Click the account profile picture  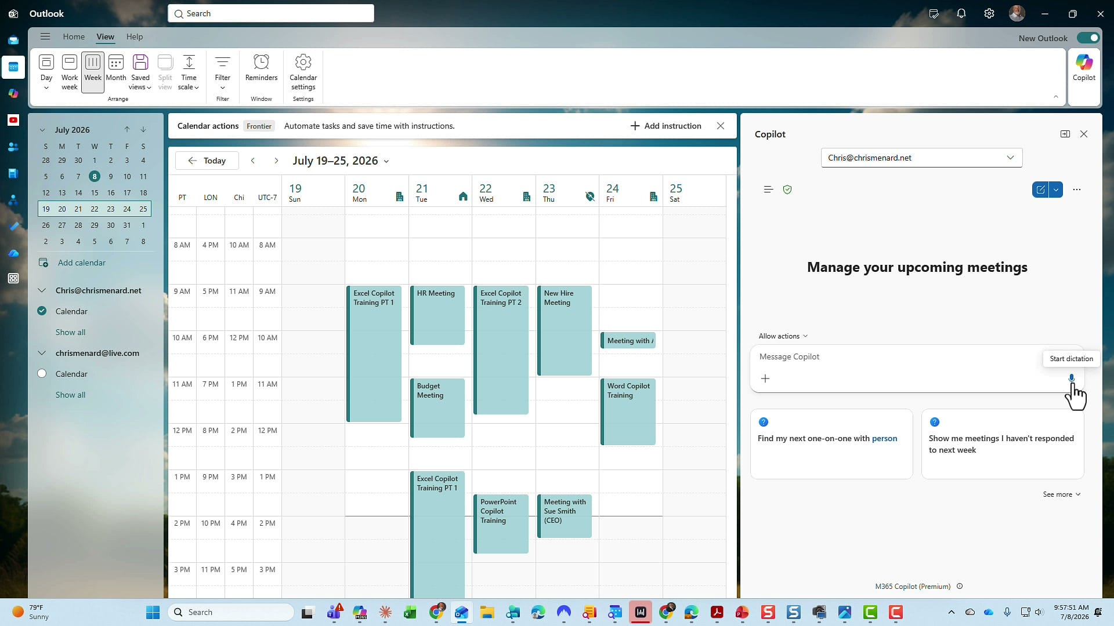(x=1017, y=13)
